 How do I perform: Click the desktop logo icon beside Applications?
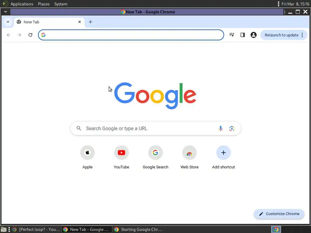click(x=5, y=4)
